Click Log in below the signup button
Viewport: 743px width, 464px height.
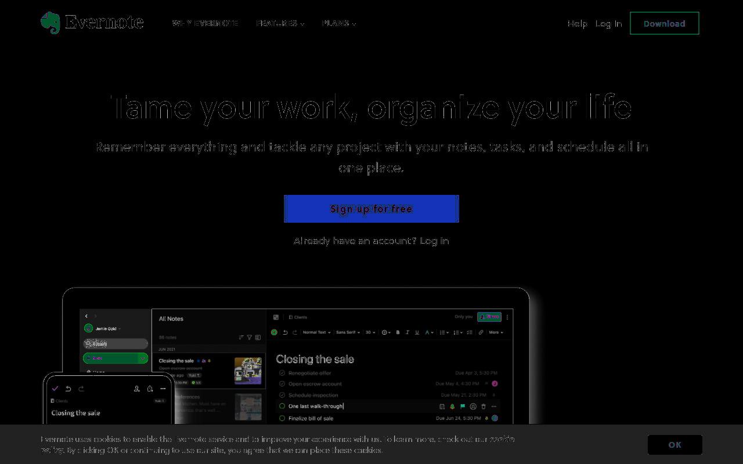(x=434, y=241)
